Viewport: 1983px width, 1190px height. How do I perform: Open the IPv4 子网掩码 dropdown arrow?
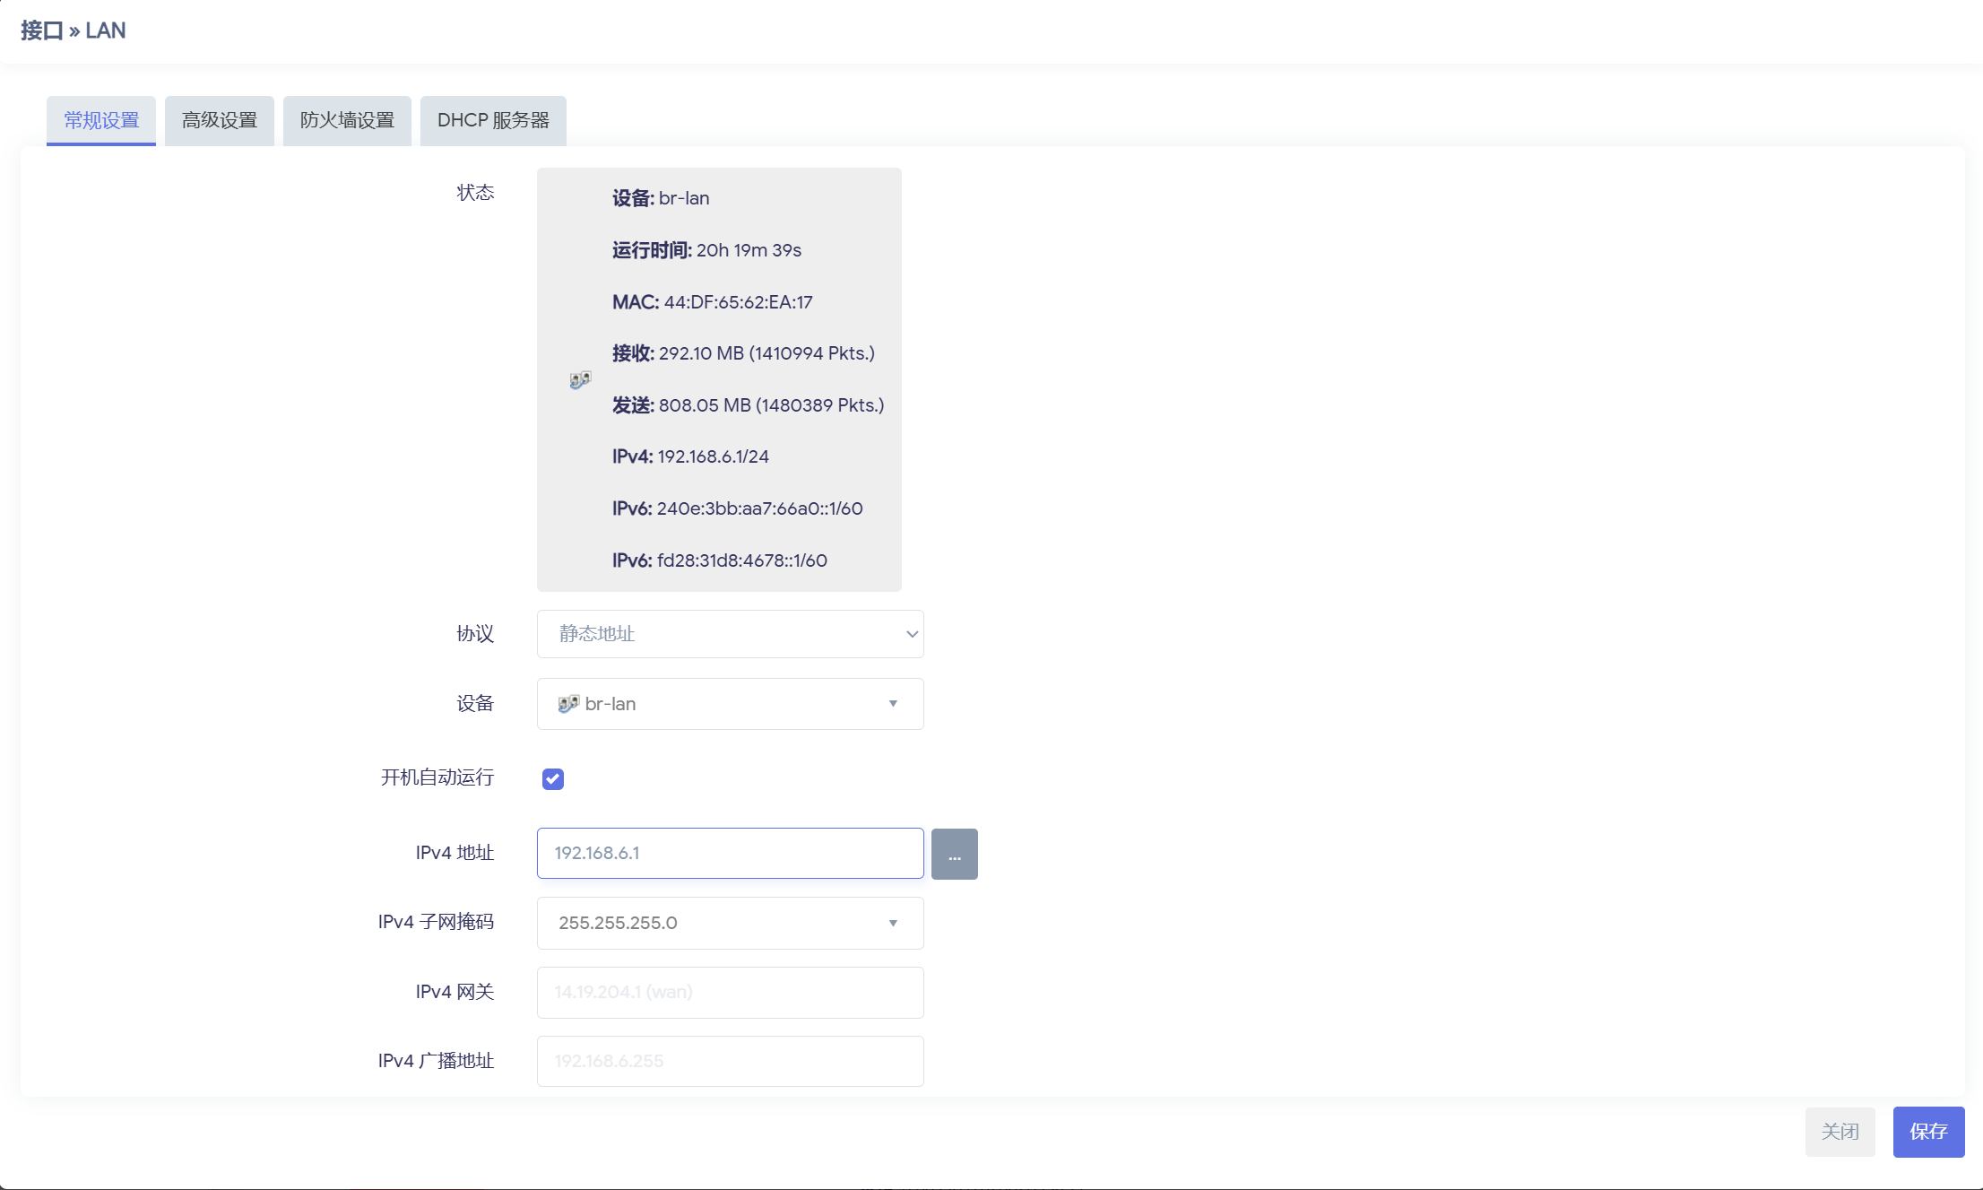coord(893,923)
